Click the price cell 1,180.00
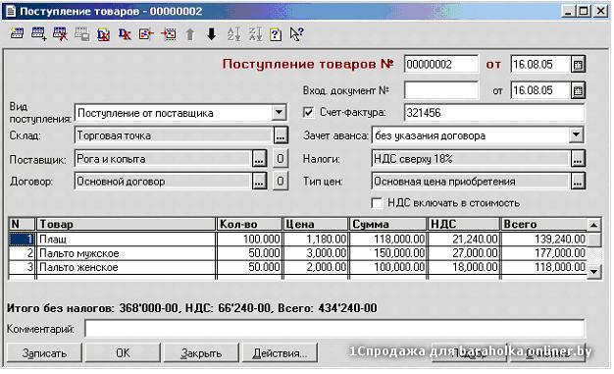This screenshot has width=614, height=374. [x=316, y=239]
